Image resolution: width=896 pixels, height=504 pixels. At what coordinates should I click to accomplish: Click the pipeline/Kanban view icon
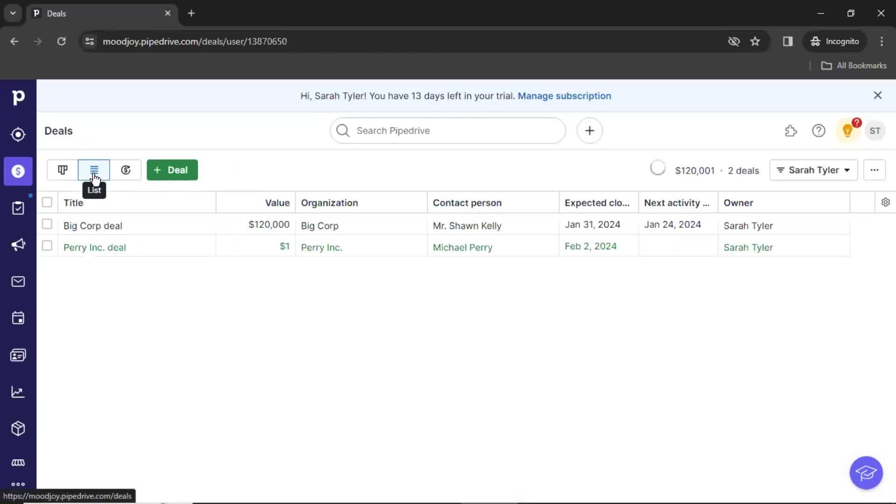click(x=62, y=170)
